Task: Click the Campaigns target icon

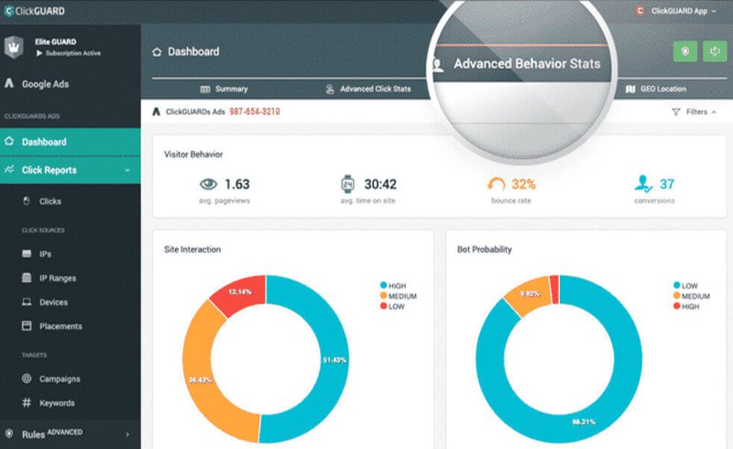Action: 27,378
